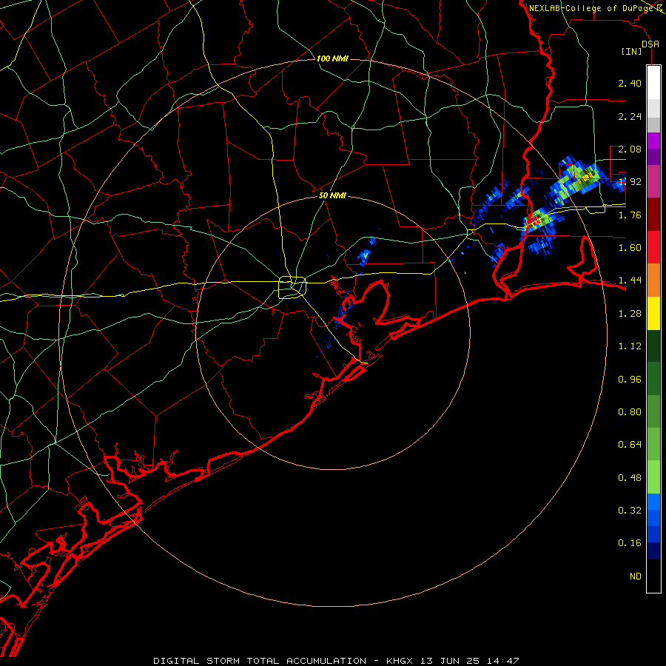The height and width of the screenshot is (666, 666).
Task: Click the DSA product label
Action: coord(650,44)
